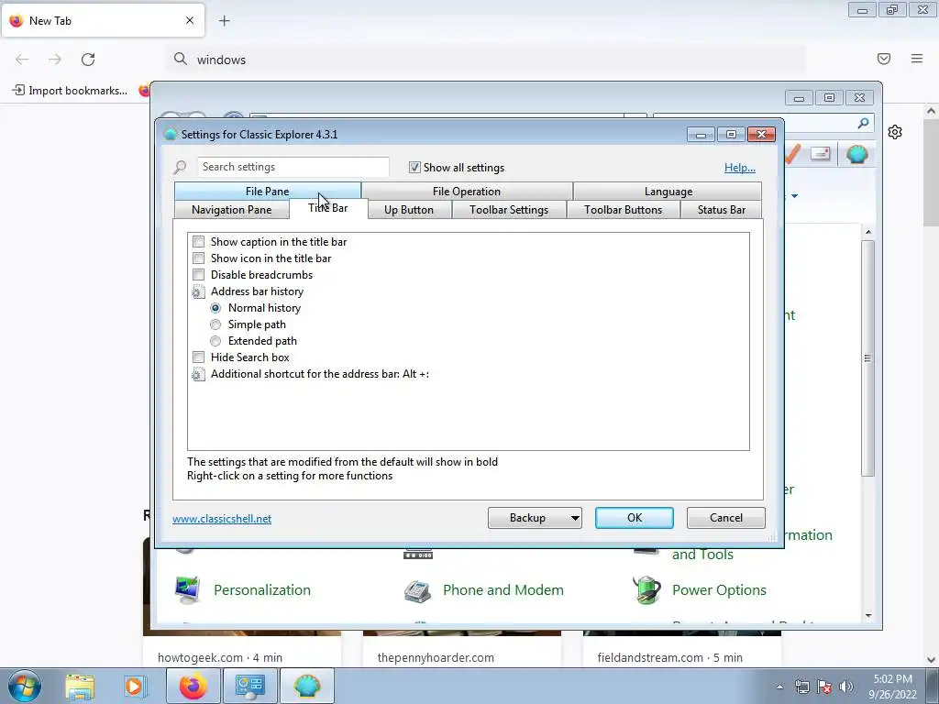
Task: Click the email envelope icon in Explorer toolbar
Action: [821, 154]
